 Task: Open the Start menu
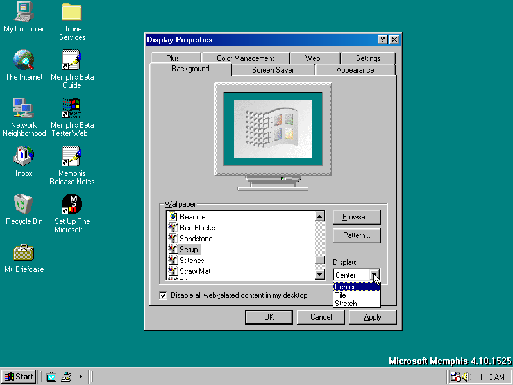tap(19, 377)
